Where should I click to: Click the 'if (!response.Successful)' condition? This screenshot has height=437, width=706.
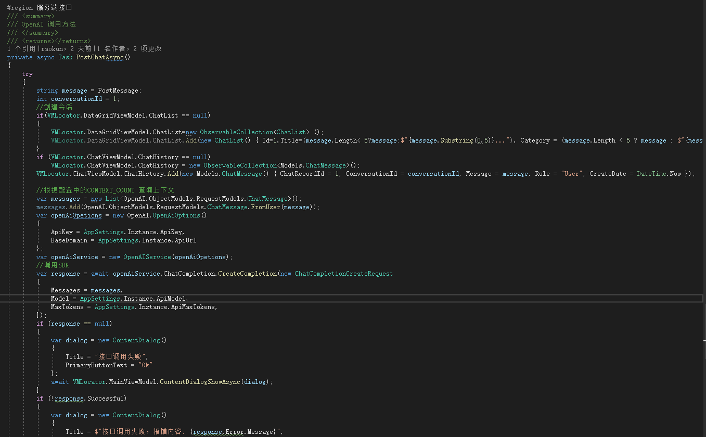click(82, 399)
